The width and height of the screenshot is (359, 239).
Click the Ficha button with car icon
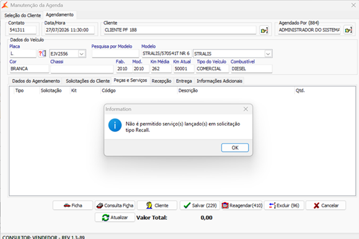point(73,206)
